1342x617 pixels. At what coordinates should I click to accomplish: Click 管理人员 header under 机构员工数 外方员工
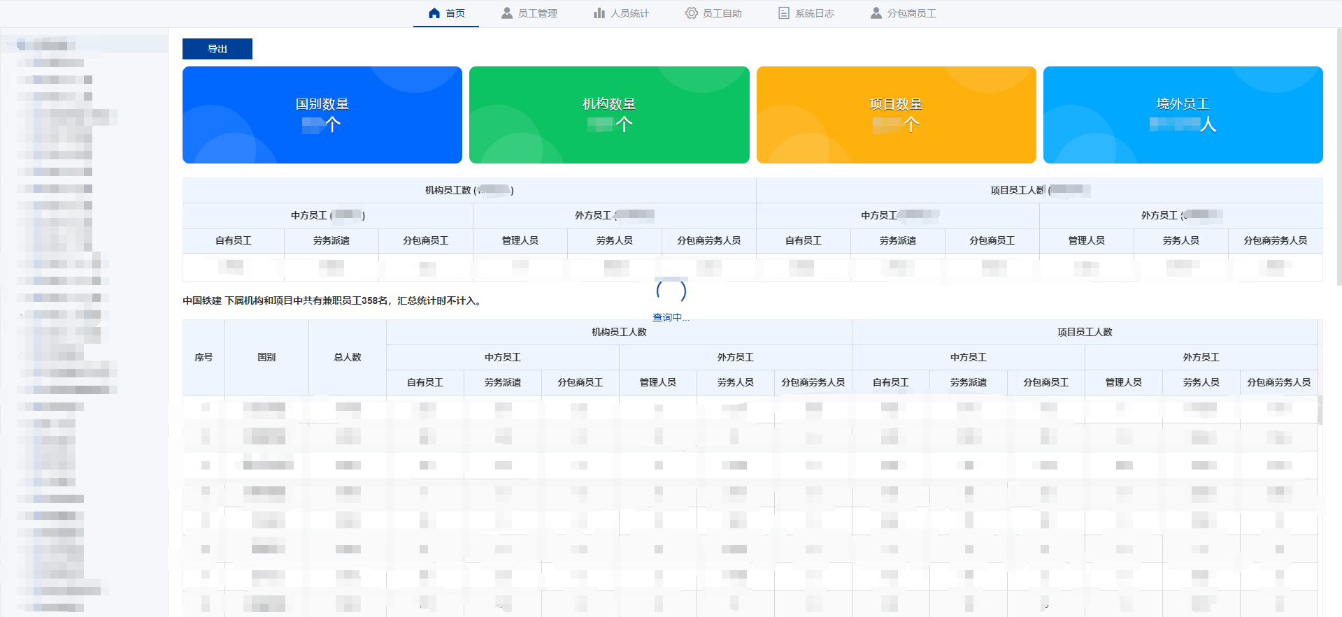(520, 240)
